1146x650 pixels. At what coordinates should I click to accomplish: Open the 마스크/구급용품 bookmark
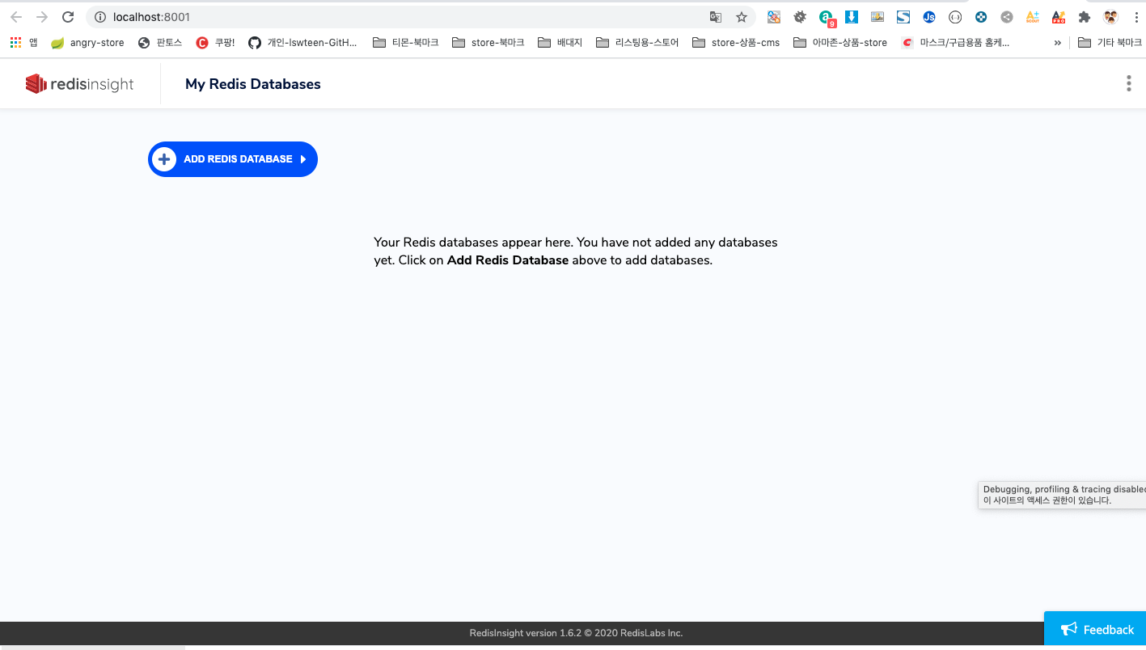955,43
